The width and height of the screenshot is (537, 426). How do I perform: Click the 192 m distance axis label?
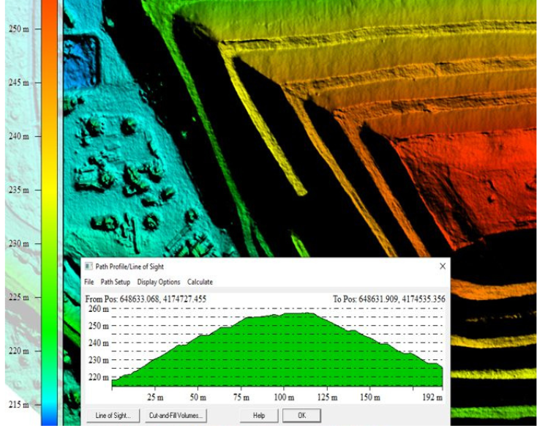(432, 397)
